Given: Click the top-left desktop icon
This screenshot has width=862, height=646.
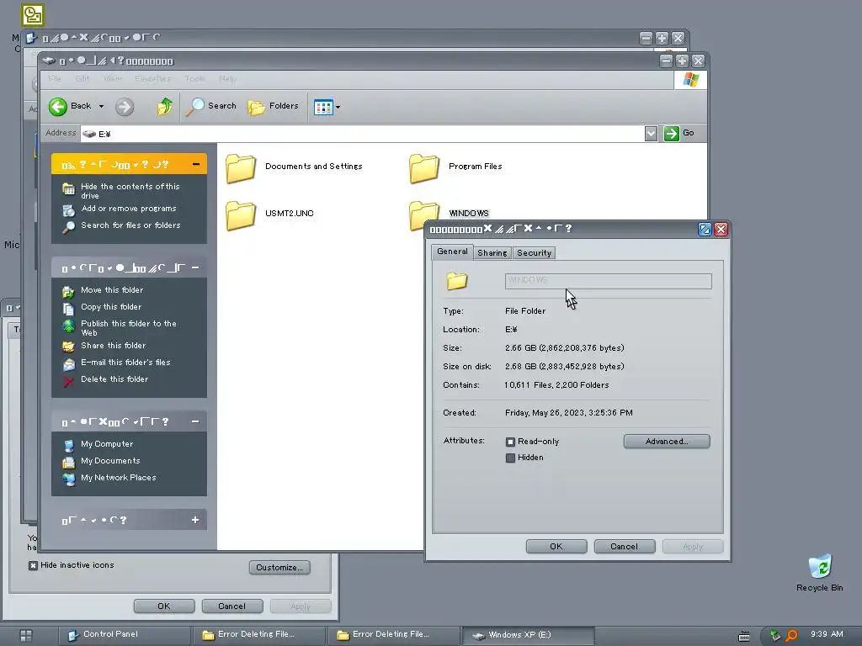Looking at the screenshot, I should (x=33, y=15).
